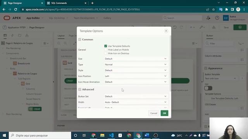The height and width of the screenshot is (139, 248).
Task: Select the Dynamic Actions tab icon
Action: [x=12, y=36]
